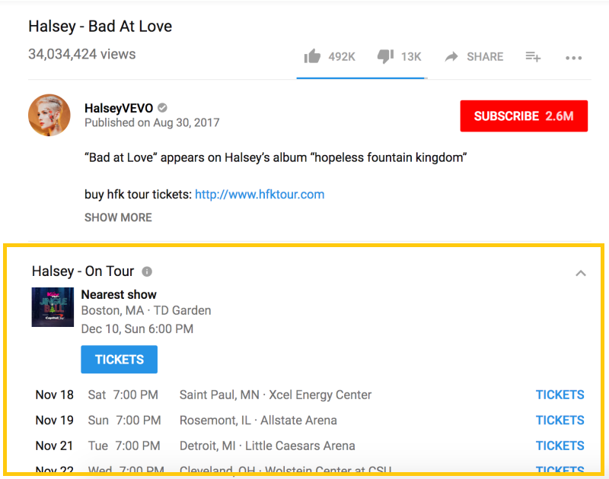609x479 pixels.
Task: Click Published on Aug 30, 2017 text
Action: (x=151, y=122)
